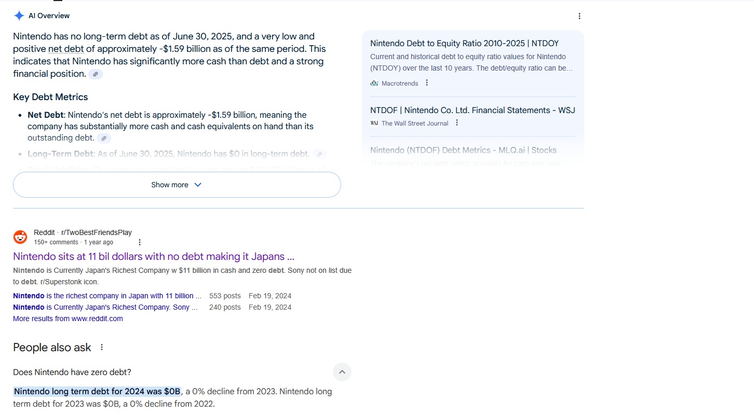The image size is (754, 415).
Task: Click the "Macrotrends" source name
Action: 400,83
